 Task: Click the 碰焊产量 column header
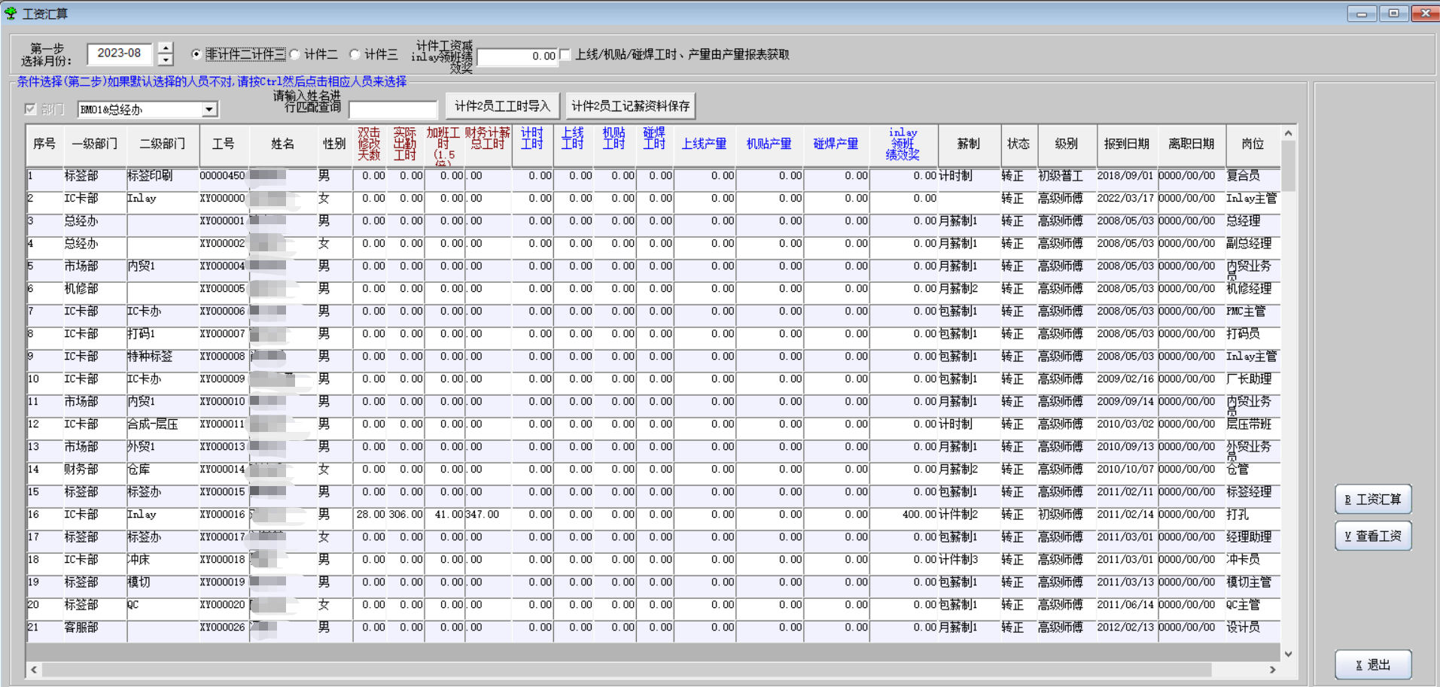(836, 144)
